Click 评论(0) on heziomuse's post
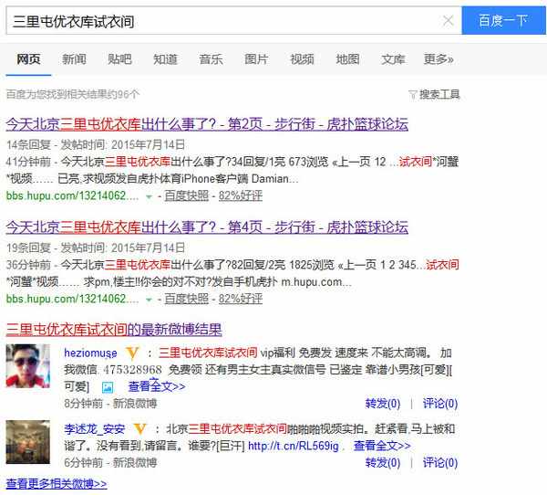 pyautogui.click(x=440, y=404)
